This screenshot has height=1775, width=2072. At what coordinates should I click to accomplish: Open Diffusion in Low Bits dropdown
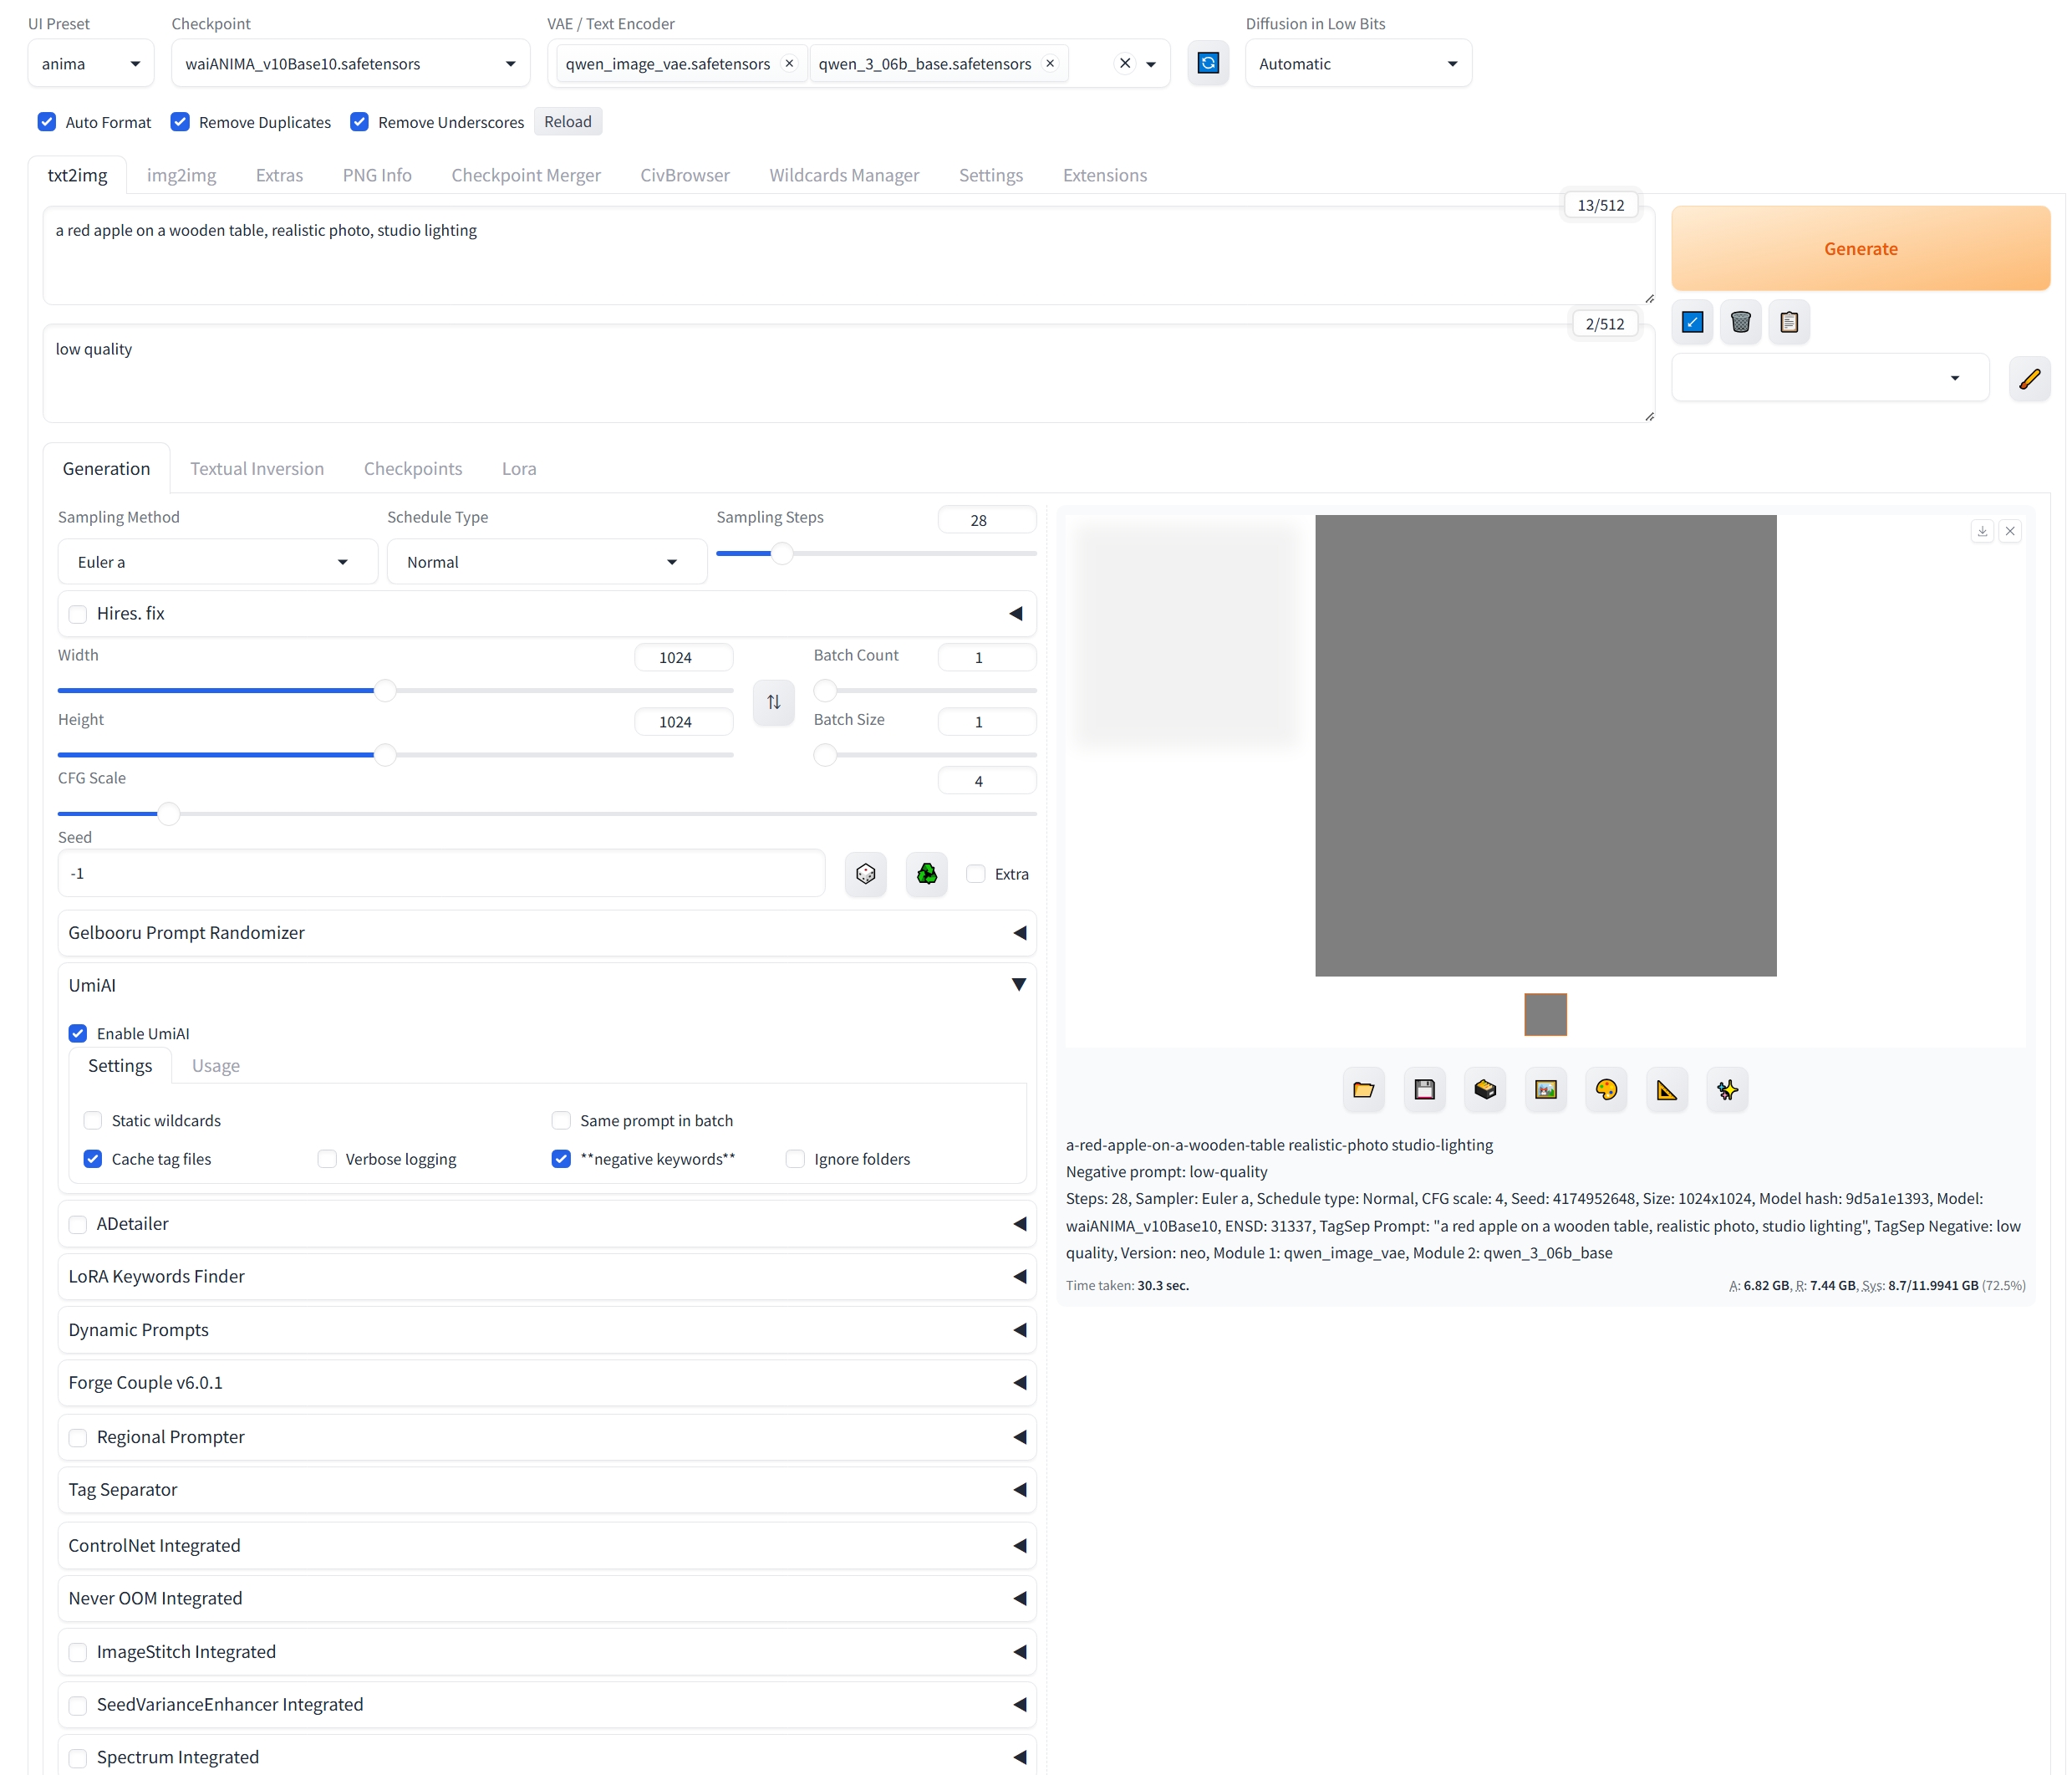point(1358,64)
